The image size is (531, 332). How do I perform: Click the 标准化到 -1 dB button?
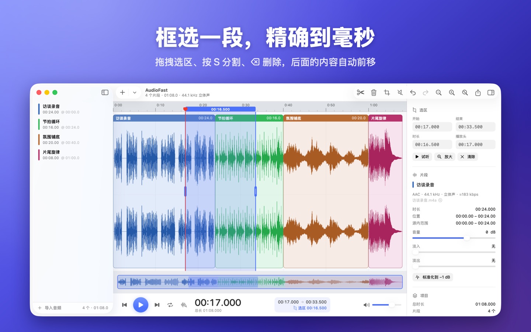click(433, 277)
